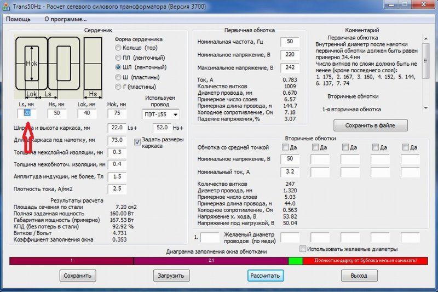Open the Помощь menu
438x292 pixels.
(x=18, y=19)
